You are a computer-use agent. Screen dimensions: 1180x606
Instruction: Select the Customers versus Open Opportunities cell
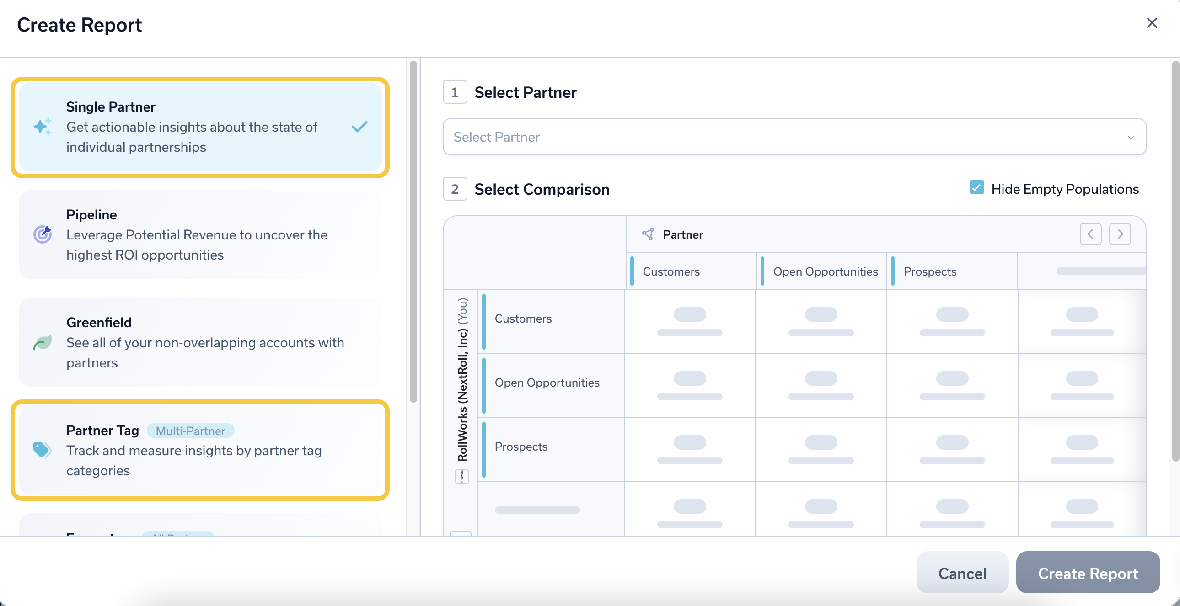coord(821,321)
